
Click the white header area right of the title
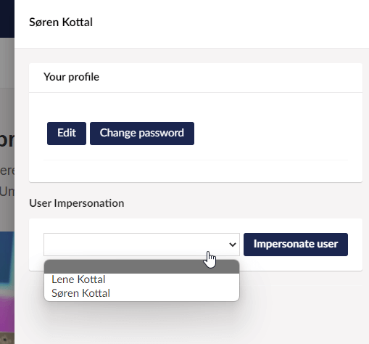(230, 23)
